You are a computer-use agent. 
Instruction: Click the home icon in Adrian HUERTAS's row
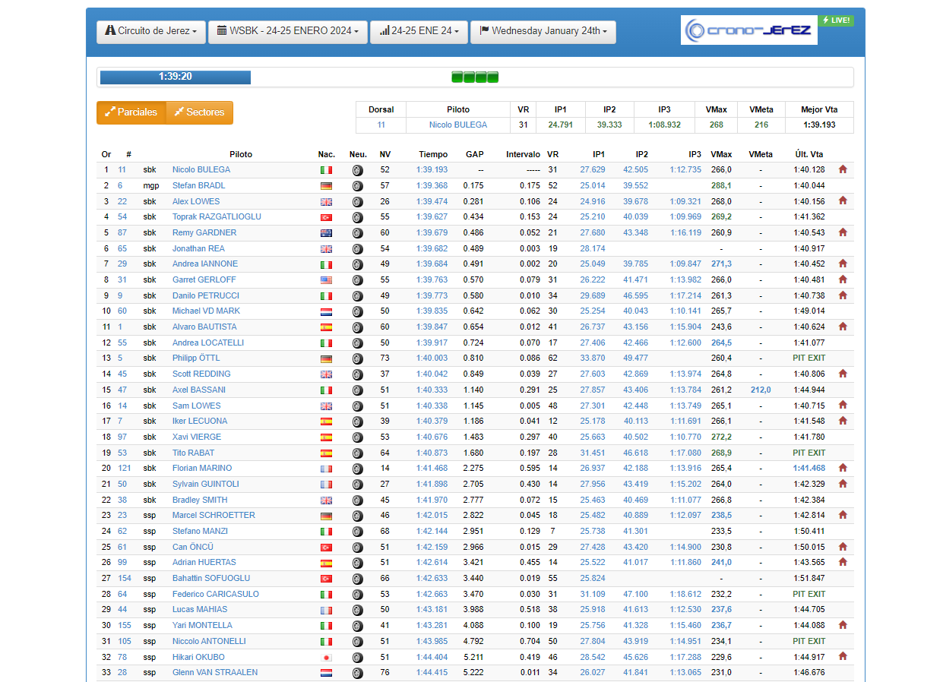pos(842,562)
